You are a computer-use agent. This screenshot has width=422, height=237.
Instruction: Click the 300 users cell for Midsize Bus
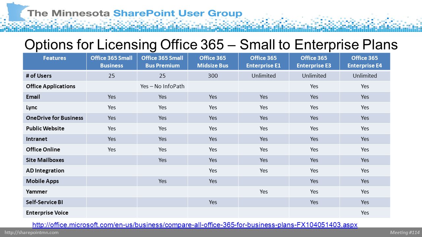point(213,76)
